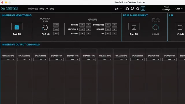Screen dimensions: 185x104
Task: Open ninth output channel Speaker Type dropdown
Action: click(x=137, y=60)
